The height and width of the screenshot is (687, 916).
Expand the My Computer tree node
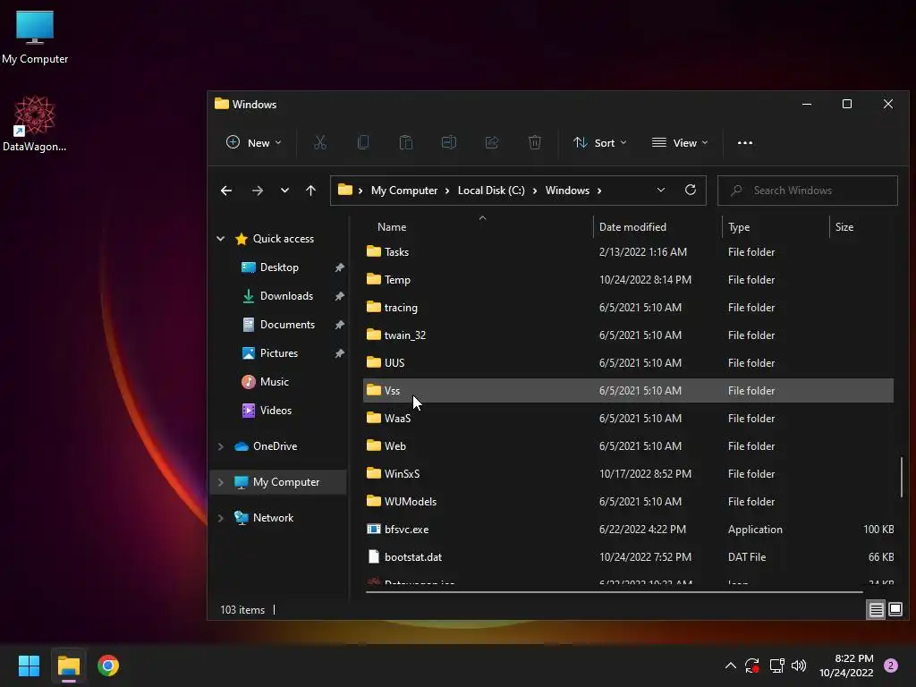pyautogui.click(x=221, y=482)
